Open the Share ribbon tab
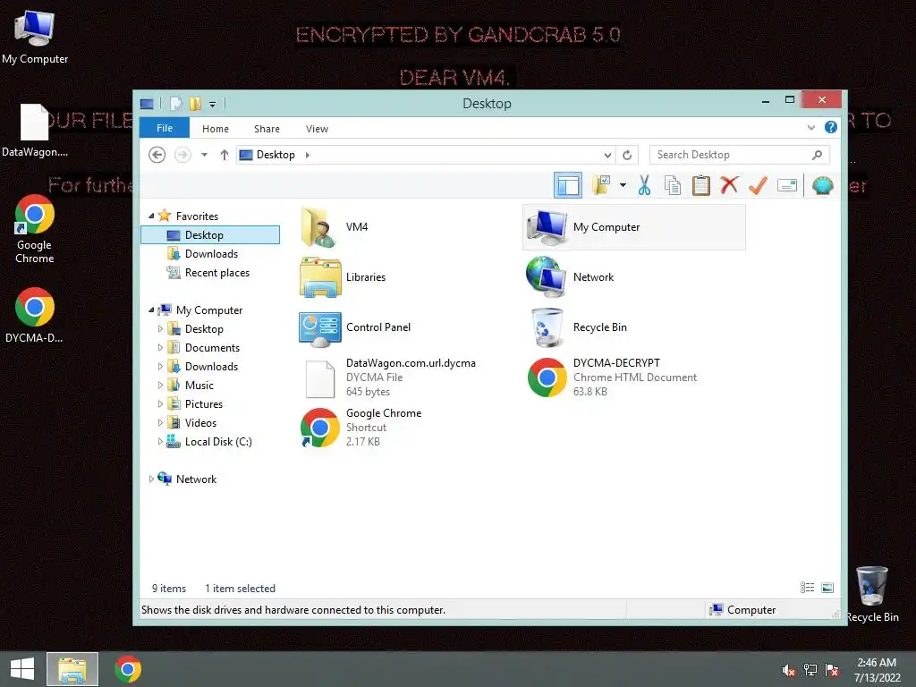Screen dimensions: 916x687 tap(267, 129)
